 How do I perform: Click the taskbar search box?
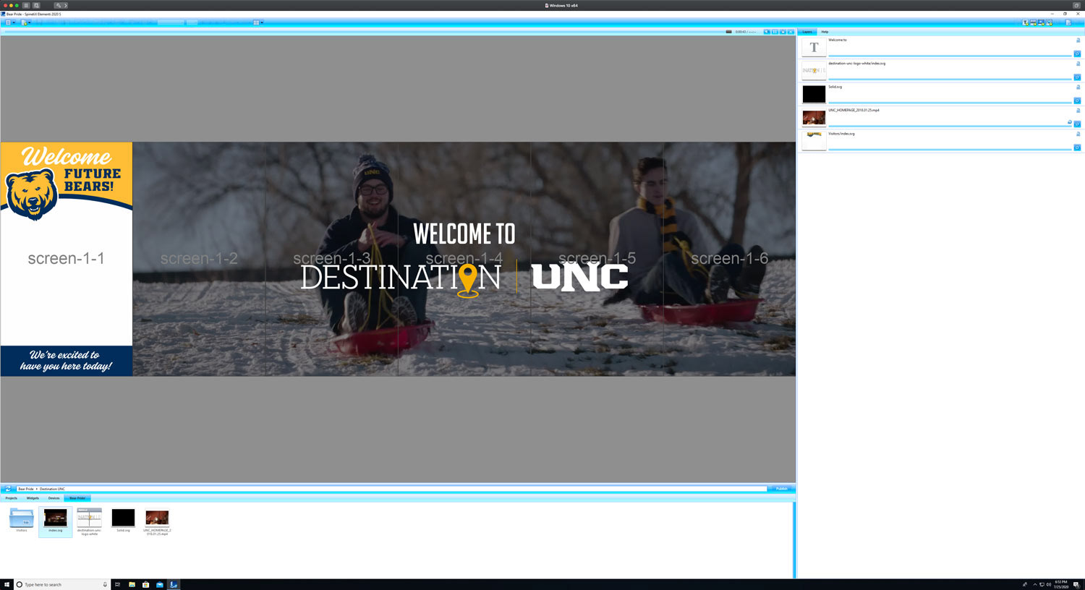point(62,584)
